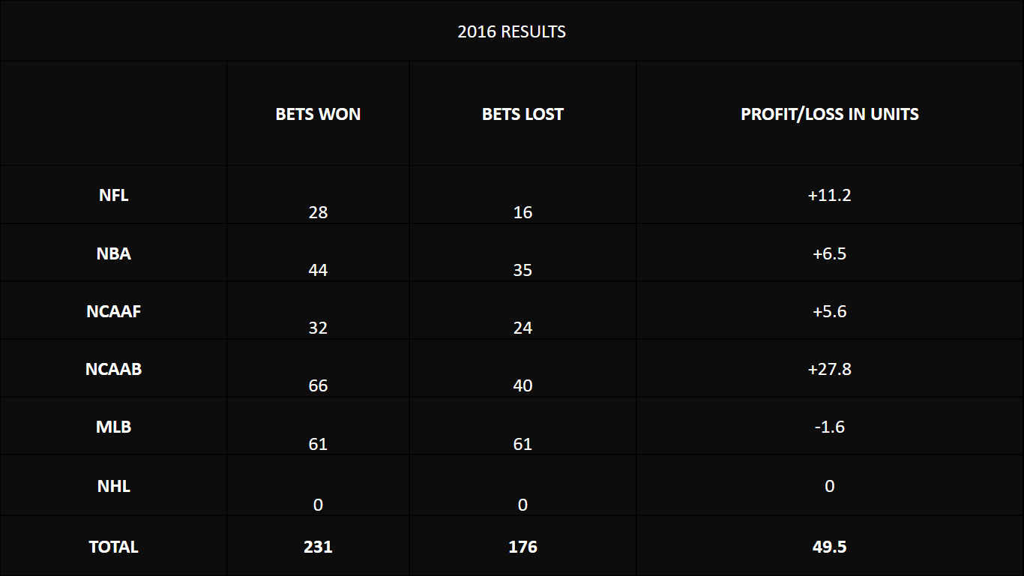Click the 2016 RESULTS title cell

[x=512, y=31]
